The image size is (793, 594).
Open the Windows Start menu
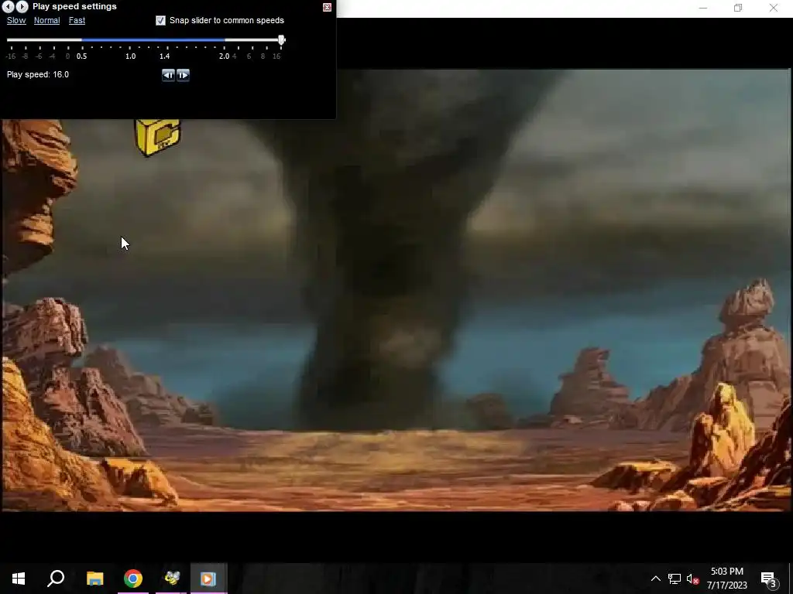tap(19, 579)
